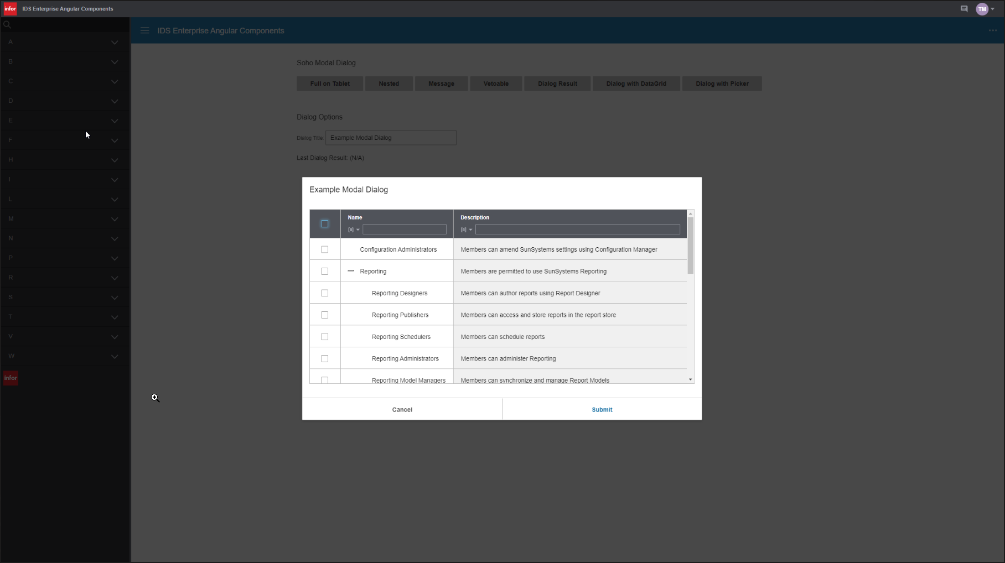
Task: Open the Description column filter type dropdown
Action: pyautogui.click(x=467, y=230)
